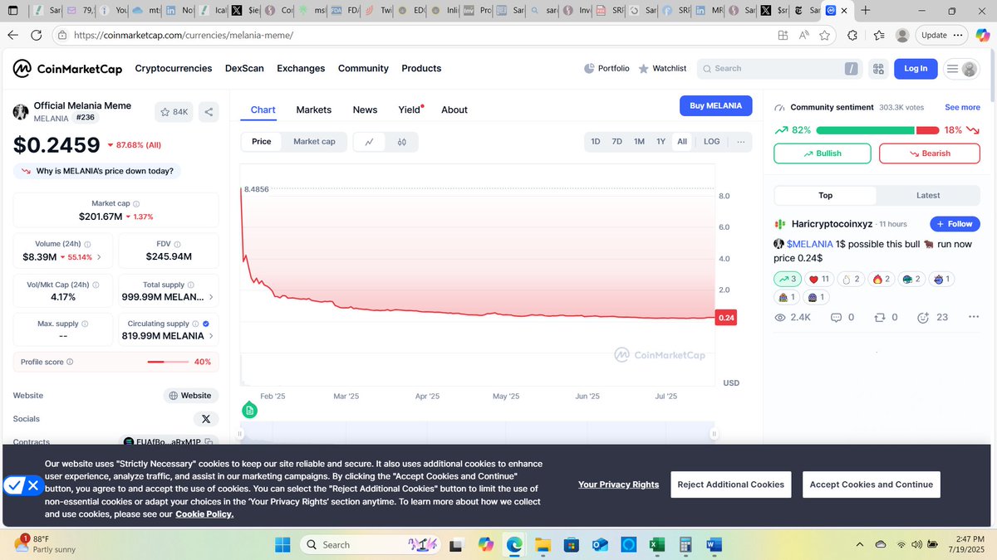
Task: Open the browser settings ellipsis menu
Action: click(x=960, y=36)
